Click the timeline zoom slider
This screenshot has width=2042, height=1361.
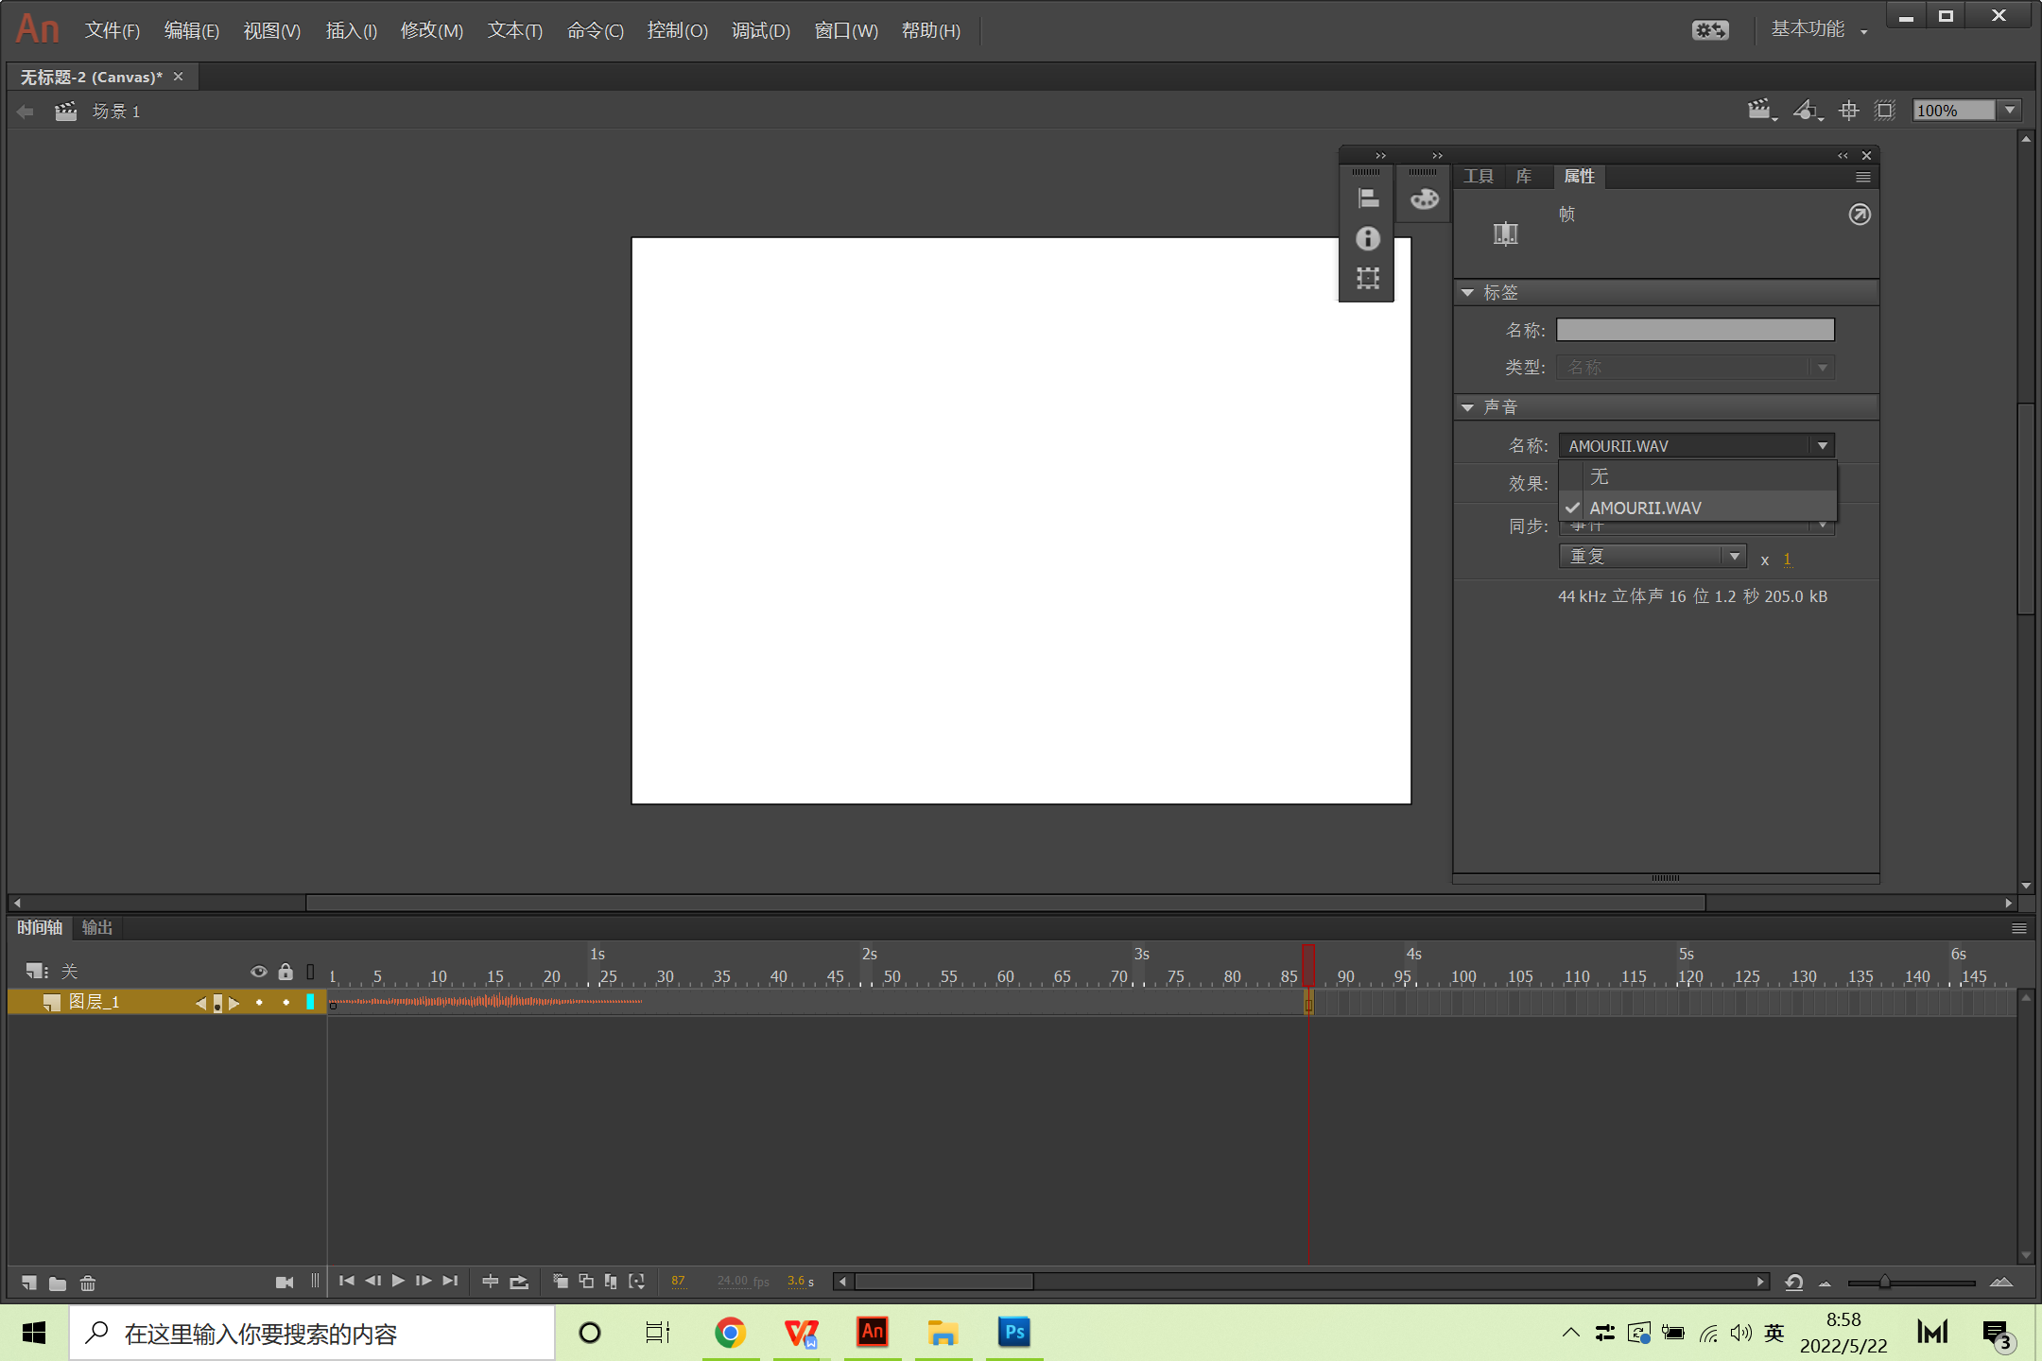coord(1884,1283)
